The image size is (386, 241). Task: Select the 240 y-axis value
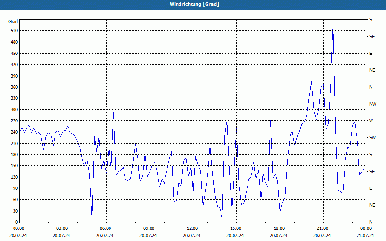click(x=14, y=132)
